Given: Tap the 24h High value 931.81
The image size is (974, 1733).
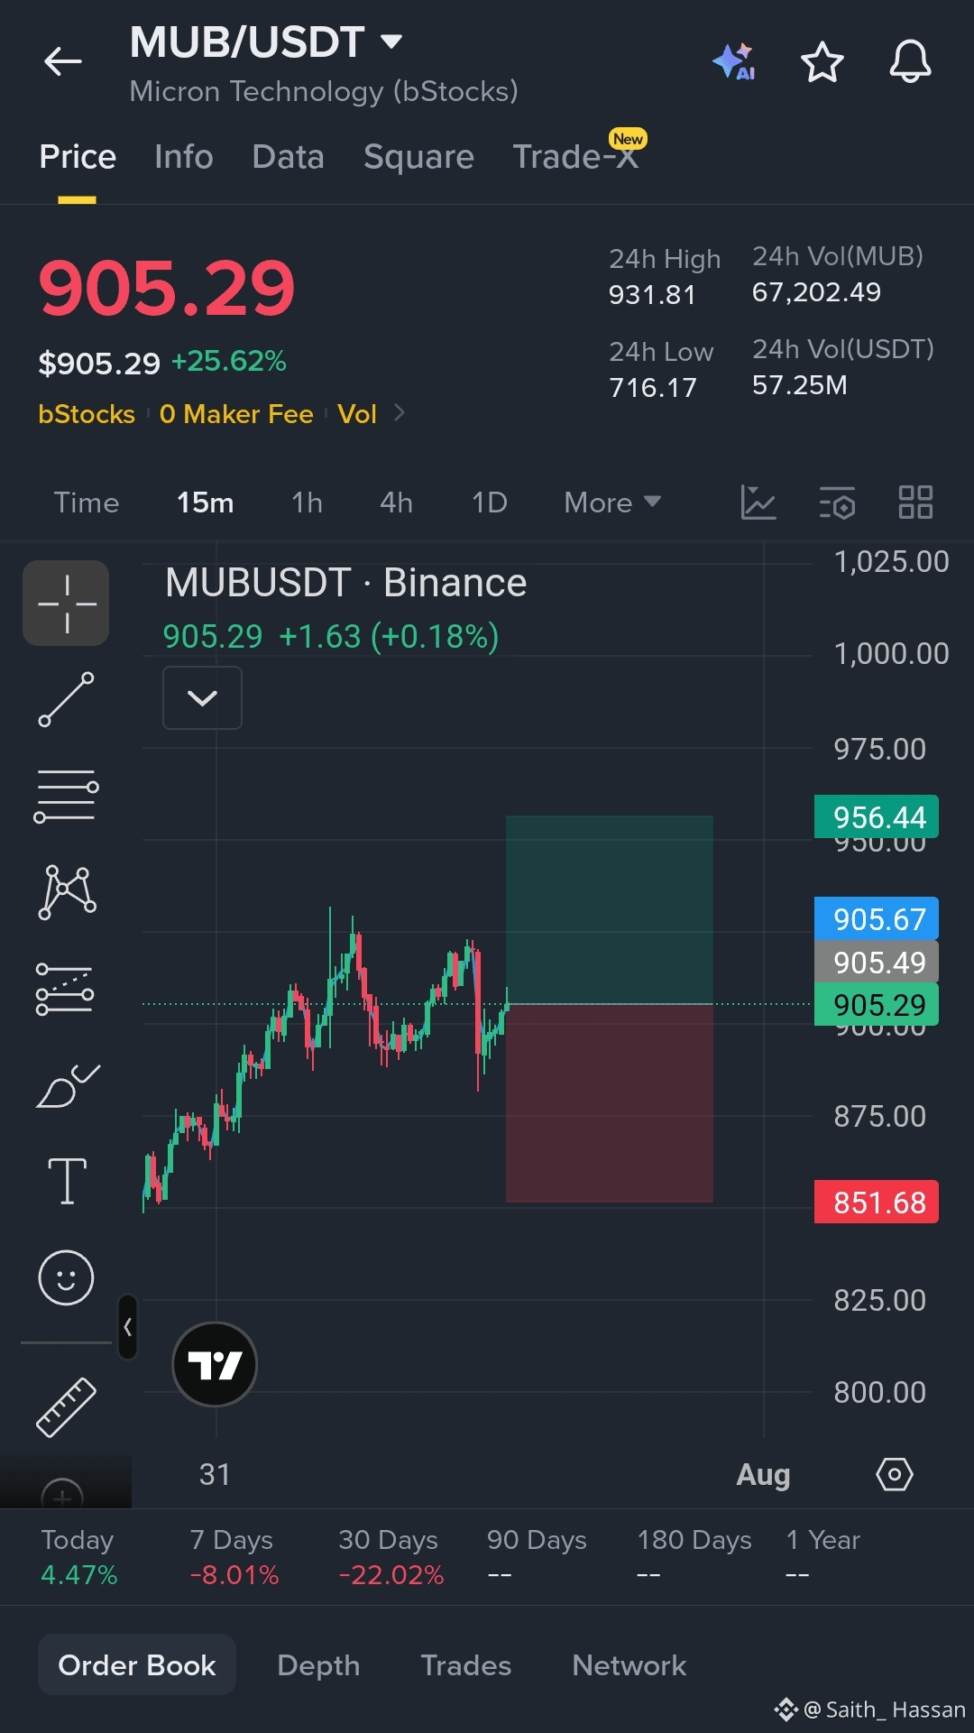Looking at the screenshot, I should pyautogui.click(x=652, y=295).
